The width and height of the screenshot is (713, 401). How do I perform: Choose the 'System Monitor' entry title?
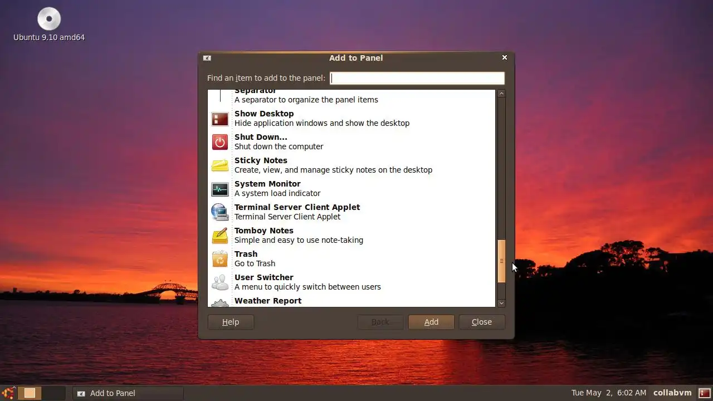(x=267, y=184)
